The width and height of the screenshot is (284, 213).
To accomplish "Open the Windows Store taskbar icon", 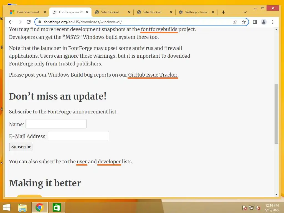I will pos(57,207).
